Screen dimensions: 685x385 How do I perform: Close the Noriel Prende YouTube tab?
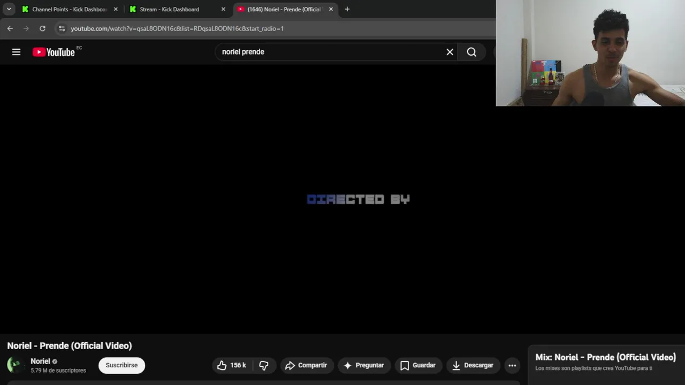[x=331, y=9]
